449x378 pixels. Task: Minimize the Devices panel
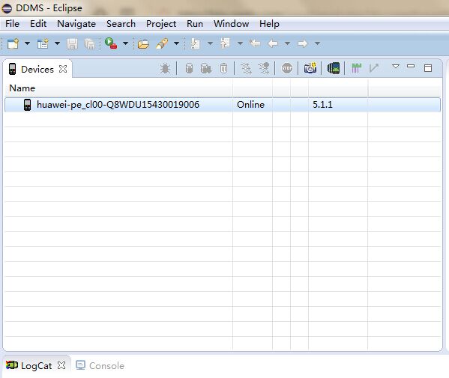pyautogui.click(x=411, y=66)
